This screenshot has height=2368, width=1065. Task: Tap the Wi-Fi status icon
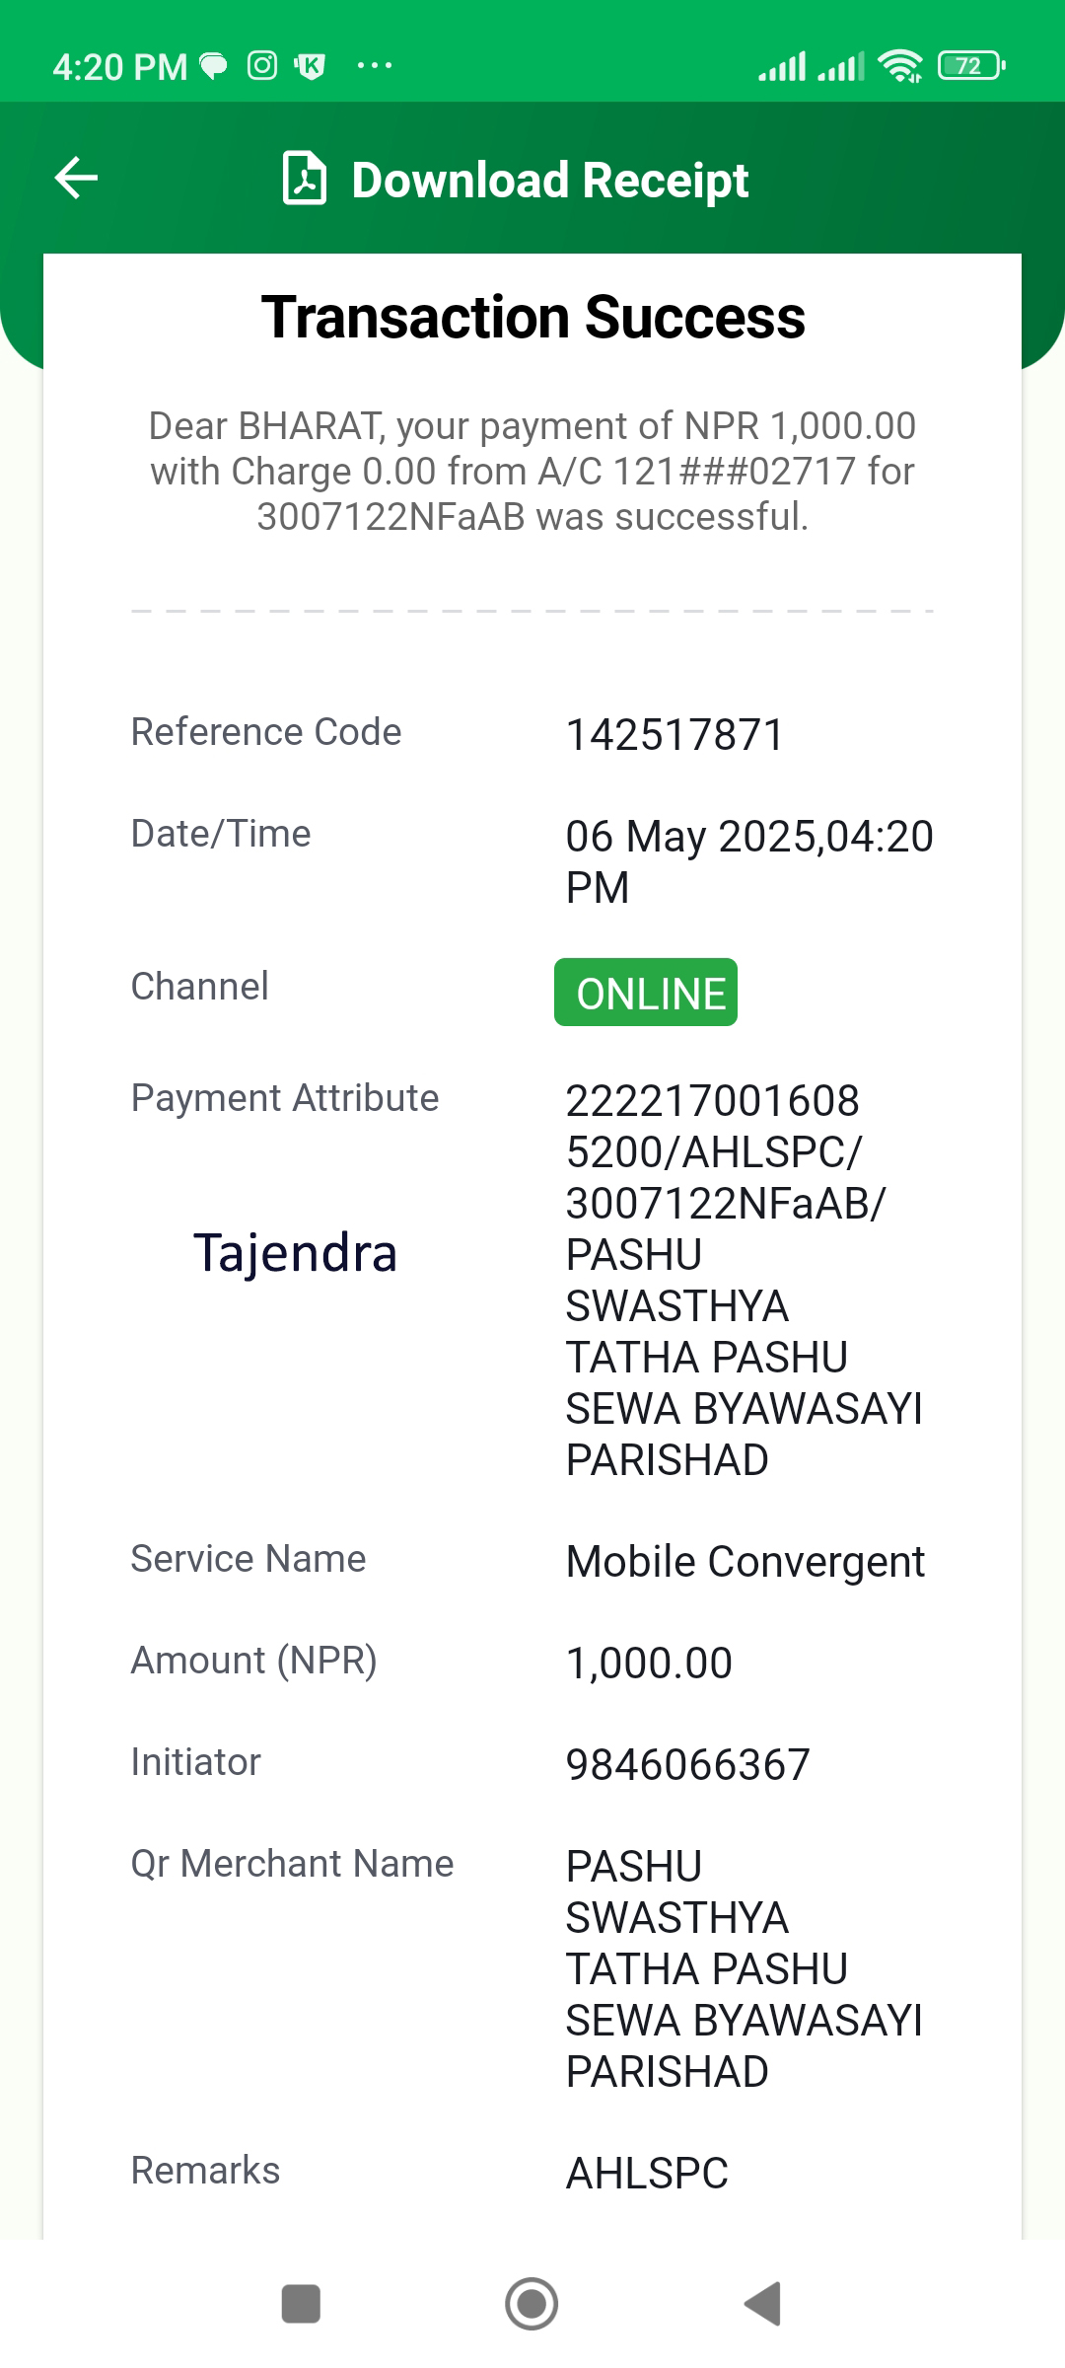[900, 66]
